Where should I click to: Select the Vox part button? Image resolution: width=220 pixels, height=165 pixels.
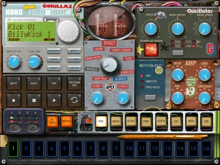176,121
